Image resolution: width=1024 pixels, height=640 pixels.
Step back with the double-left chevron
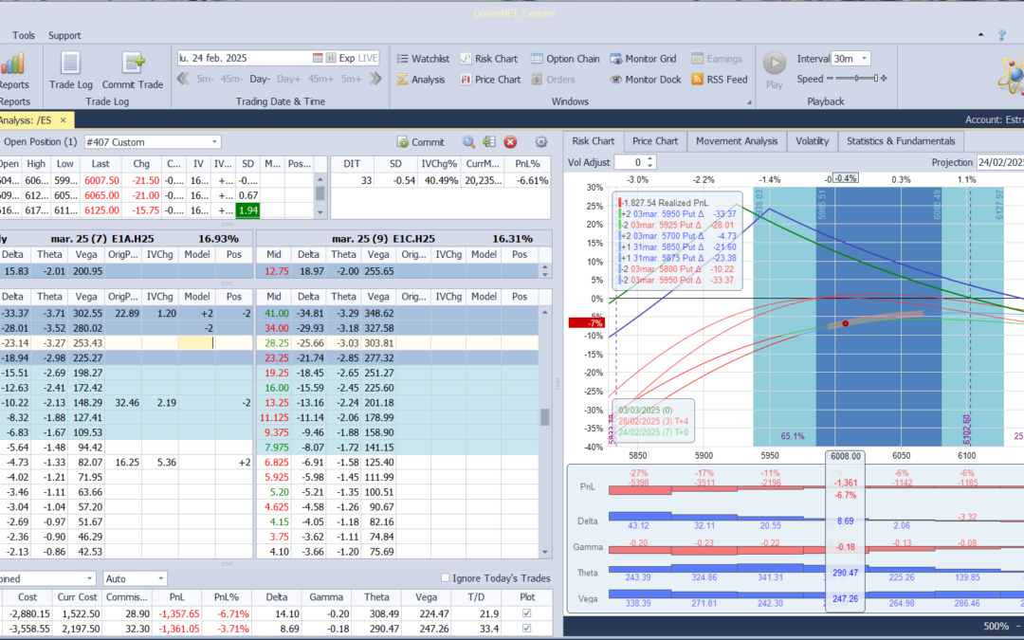coord(183,79)
